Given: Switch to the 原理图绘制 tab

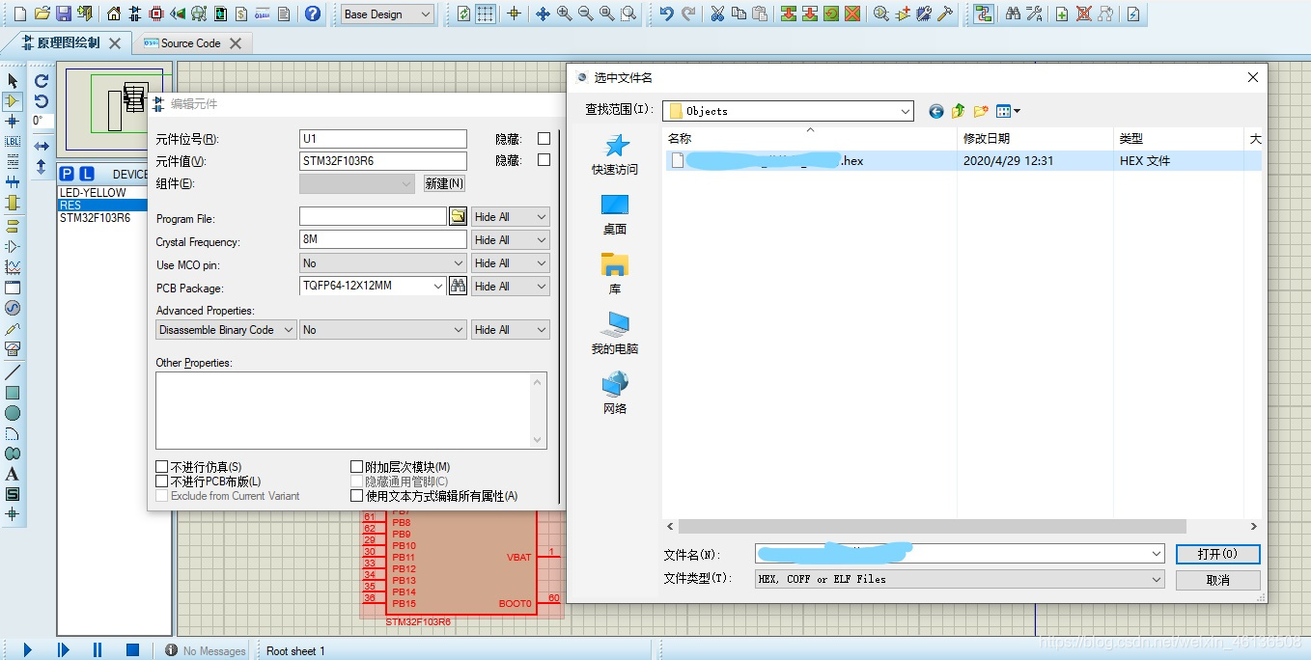Looking at the screenshot, I should [x=68, y=43].
